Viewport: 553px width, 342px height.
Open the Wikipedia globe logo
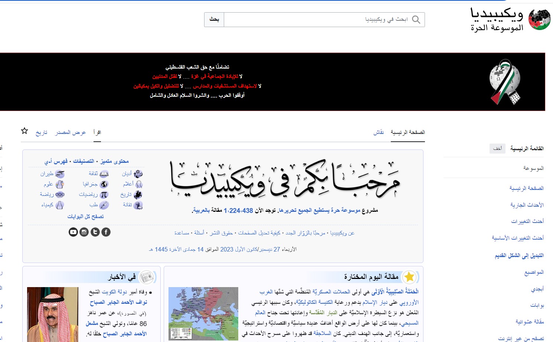tap(539, 20)
